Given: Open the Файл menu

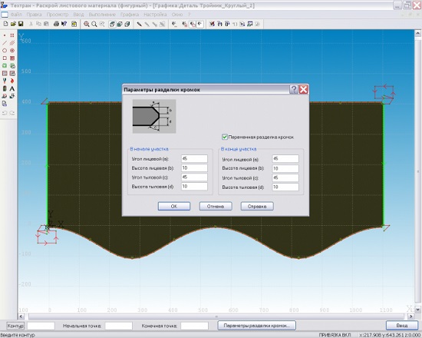Looking at the screenshot, I should point(16,15).
